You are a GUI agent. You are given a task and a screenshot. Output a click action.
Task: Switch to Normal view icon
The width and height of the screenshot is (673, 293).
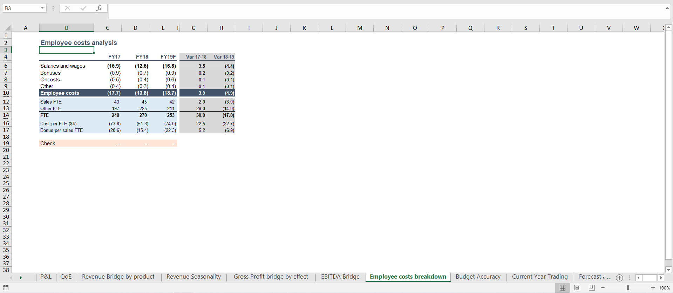coord(563,288)
